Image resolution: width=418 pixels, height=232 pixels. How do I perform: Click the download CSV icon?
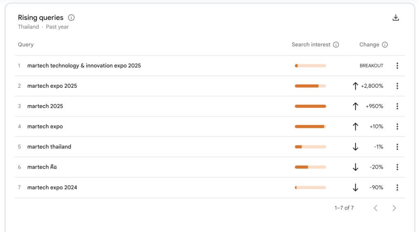tap(396, 18)
